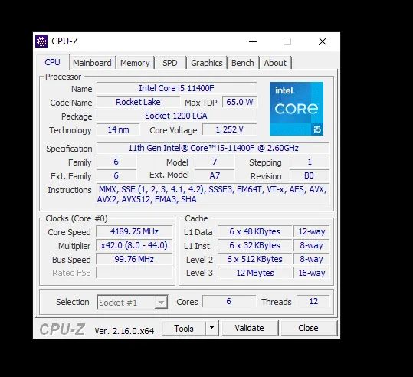Click the Stepping value 1
Viewport: 413px width, 377px height.
coord(310,162)
